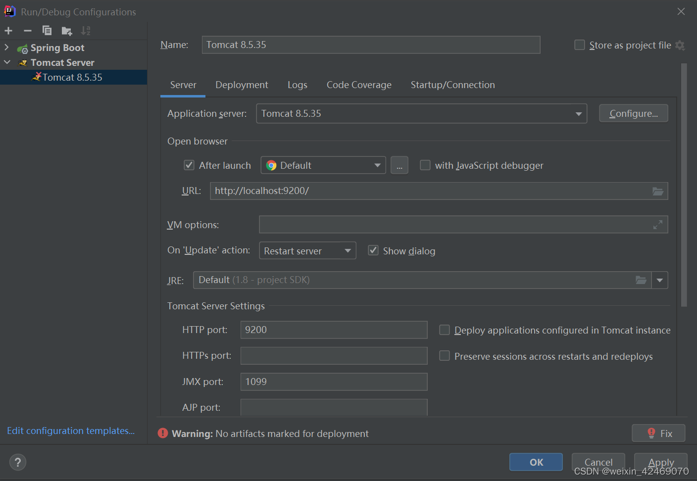
Task: Open Edit configuration templates link
Action: pyautogui.click(x=71, y=431)
